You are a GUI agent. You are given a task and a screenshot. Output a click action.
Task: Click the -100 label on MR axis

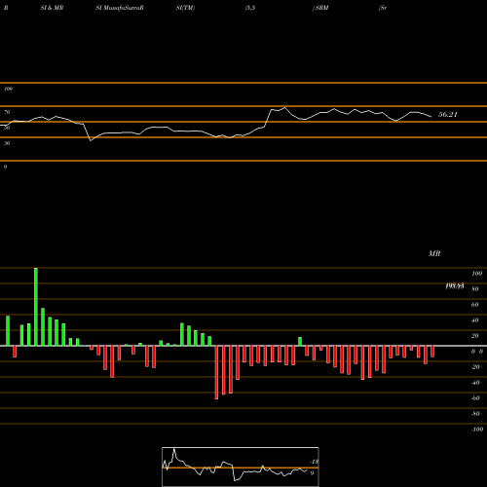coord(477,430)
